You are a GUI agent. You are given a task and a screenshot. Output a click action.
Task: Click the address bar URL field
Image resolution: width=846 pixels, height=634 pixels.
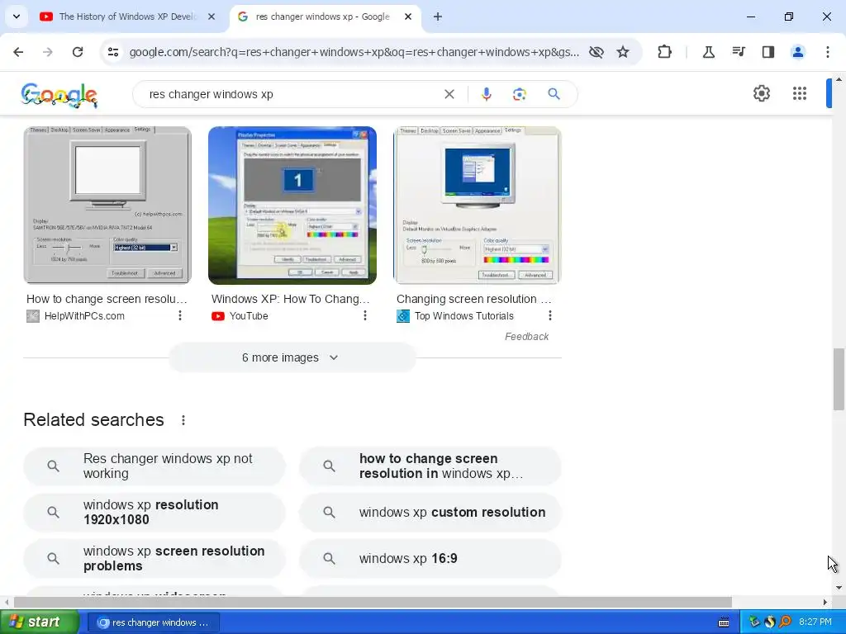coord(354,52)
